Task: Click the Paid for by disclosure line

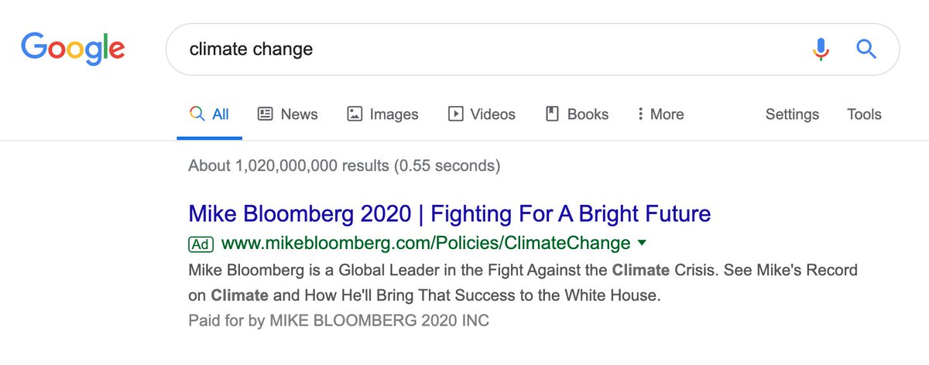Action: (338, 320)
